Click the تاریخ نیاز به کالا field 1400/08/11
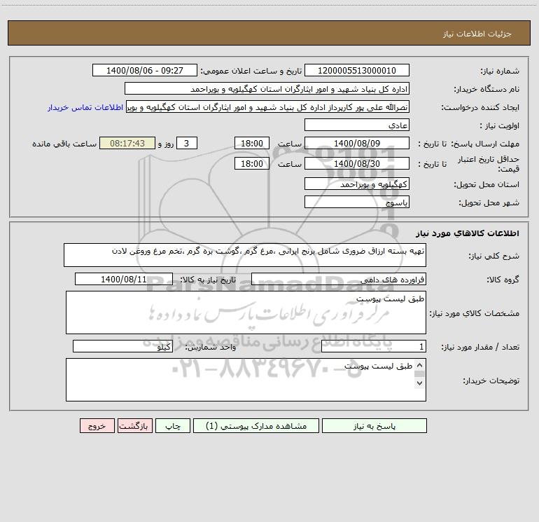Image resolution: width=539 pixels, height=522 pixels. pos(124,279)
